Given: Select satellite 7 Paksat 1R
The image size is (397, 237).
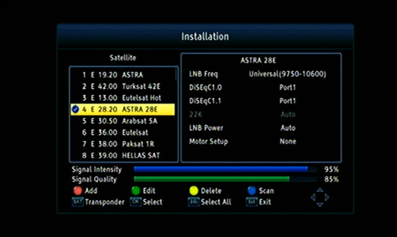Looking at the screenshot, I should (x=122, y=144).
